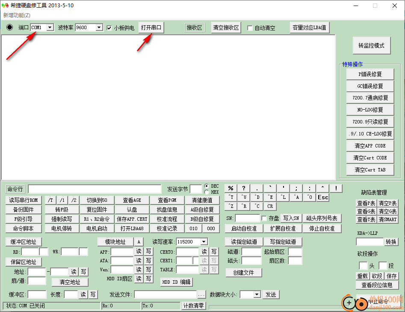The height and width of the screenshot is (312, 405).
Task: Click the port status indicator circle
Action: tap(9, 27)
